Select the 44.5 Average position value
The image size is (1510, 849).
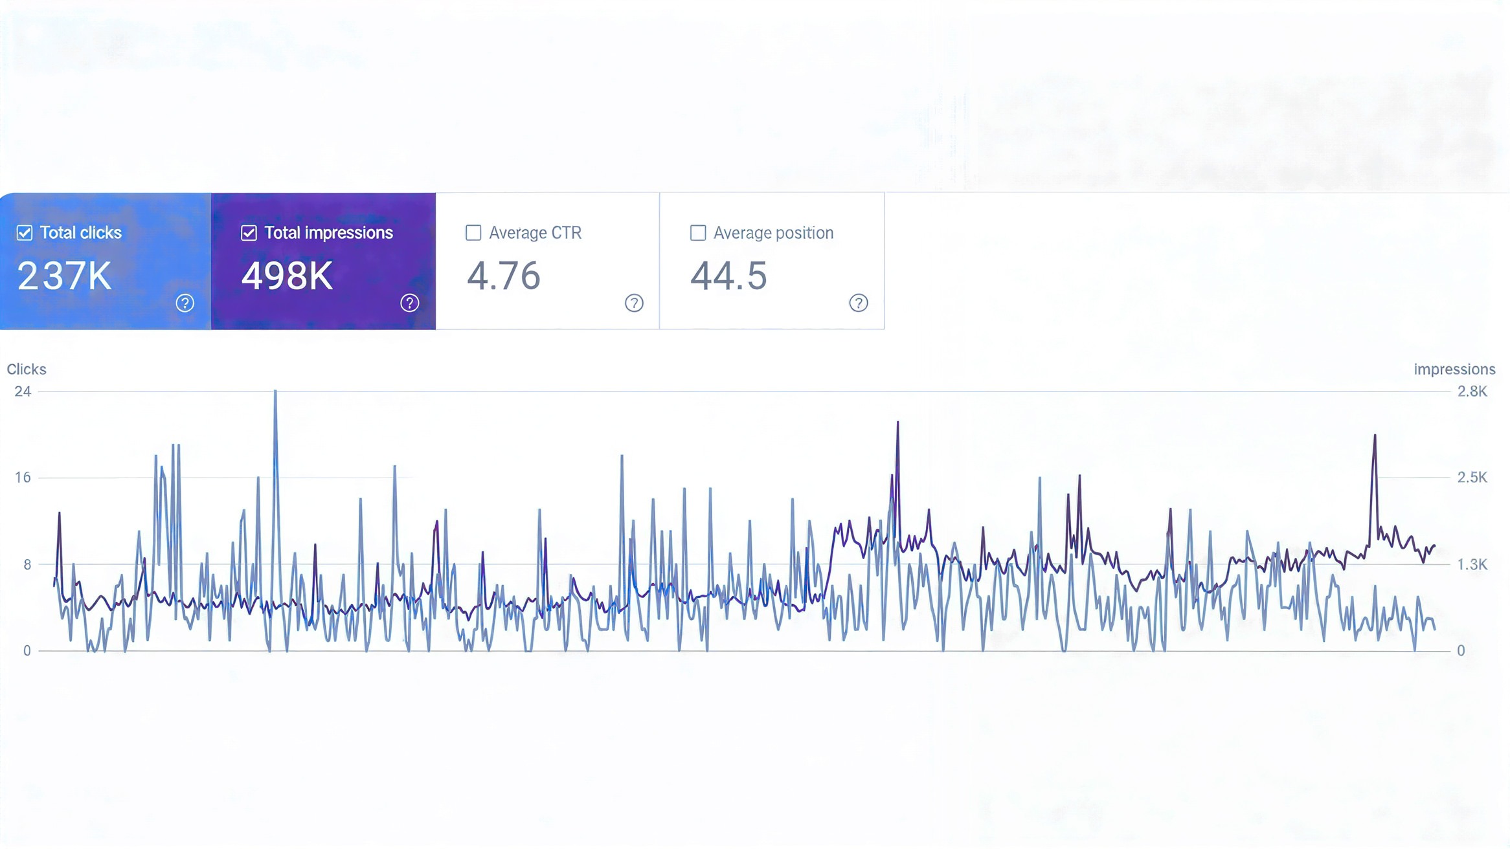coord(728,276)
